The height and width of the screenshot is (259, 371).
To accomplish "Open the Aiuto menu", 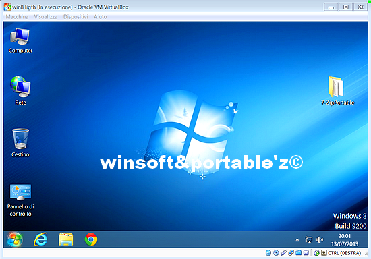I will tap(100, 17).
